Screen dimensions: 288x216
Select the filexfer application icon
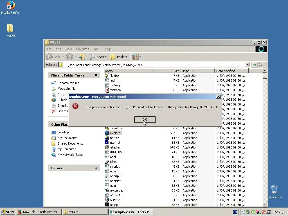(x=107, y=75)
